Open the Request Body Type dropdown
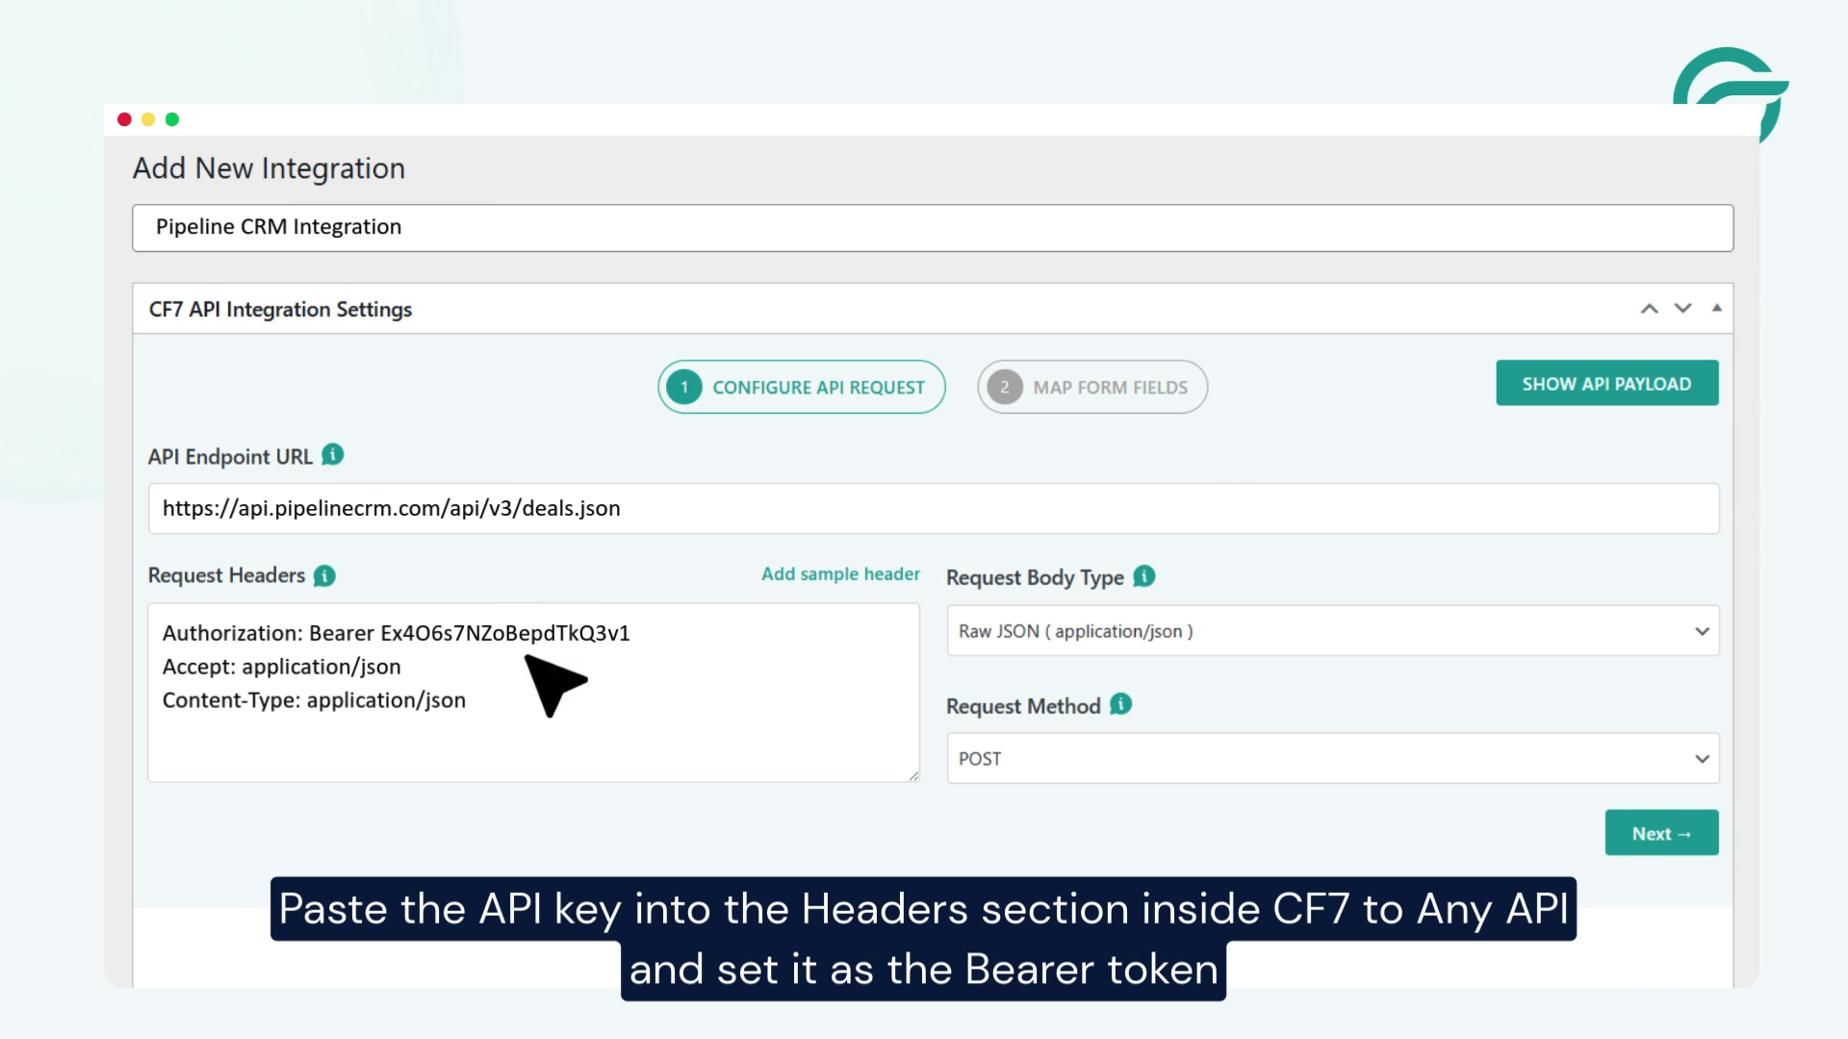Viewport: 1848px width, 1039px height. pos(1332,630)
